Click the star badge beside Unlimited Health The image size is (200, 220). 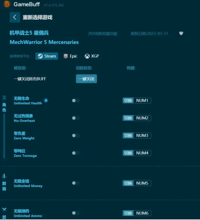(46, 100)
